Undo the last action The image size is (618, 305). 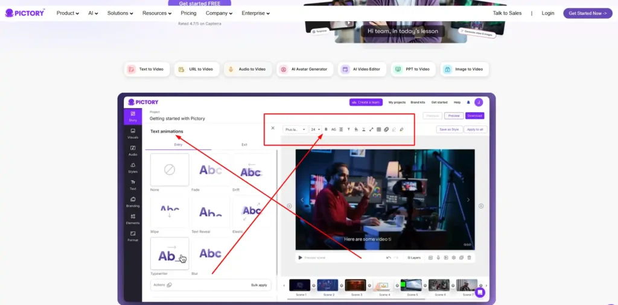[x=389, y=258]
